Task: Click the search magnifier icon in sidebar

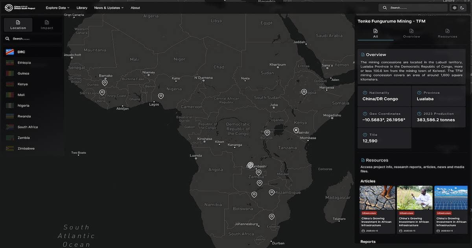Action: click(7, 39)
